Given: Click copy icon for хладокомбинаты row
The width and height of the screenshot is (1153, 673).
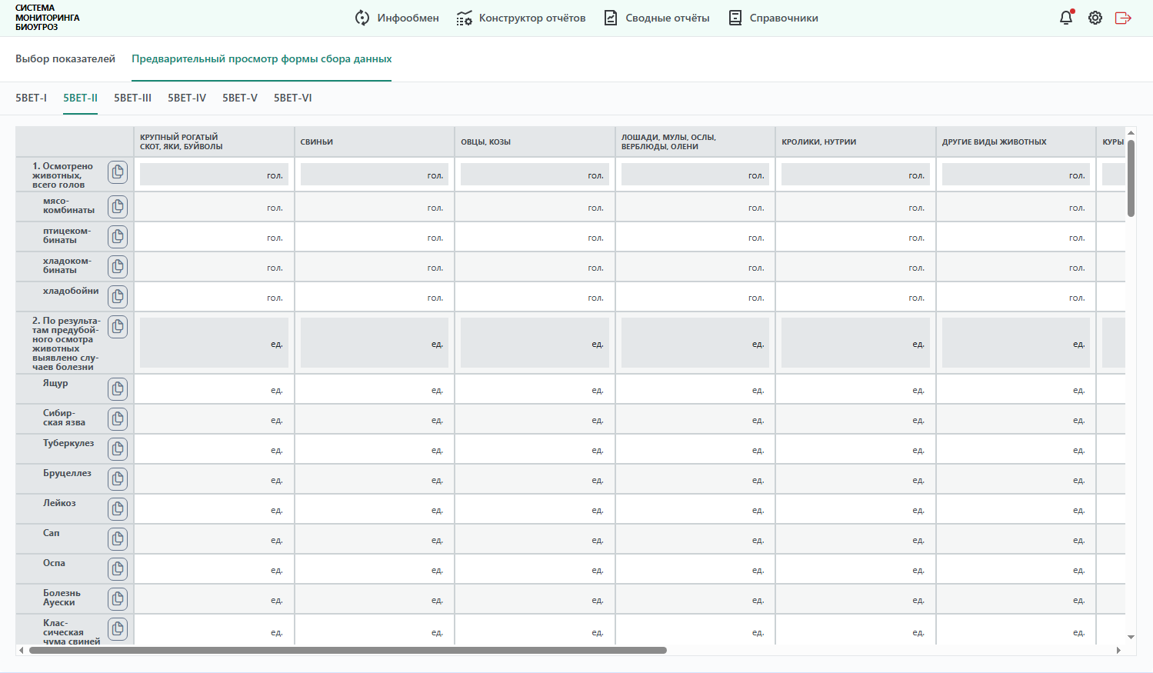Looking at the screenshot, I should pos(118,266).
